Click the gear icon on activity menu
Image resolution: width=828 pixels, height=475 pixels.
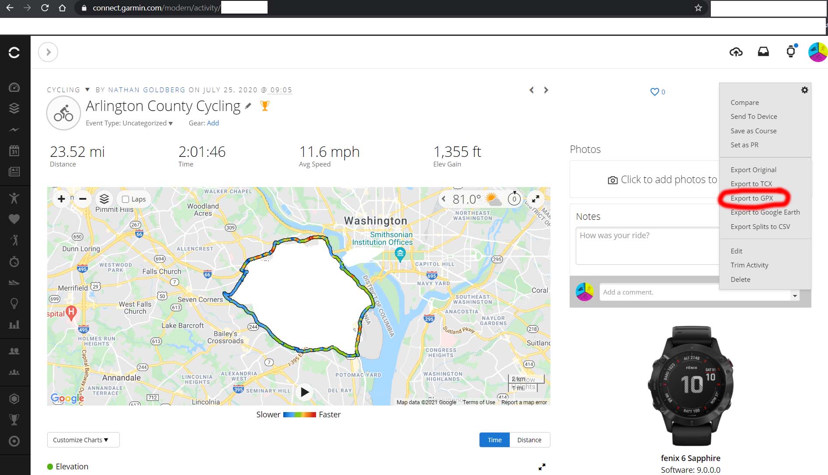point(804,90)
